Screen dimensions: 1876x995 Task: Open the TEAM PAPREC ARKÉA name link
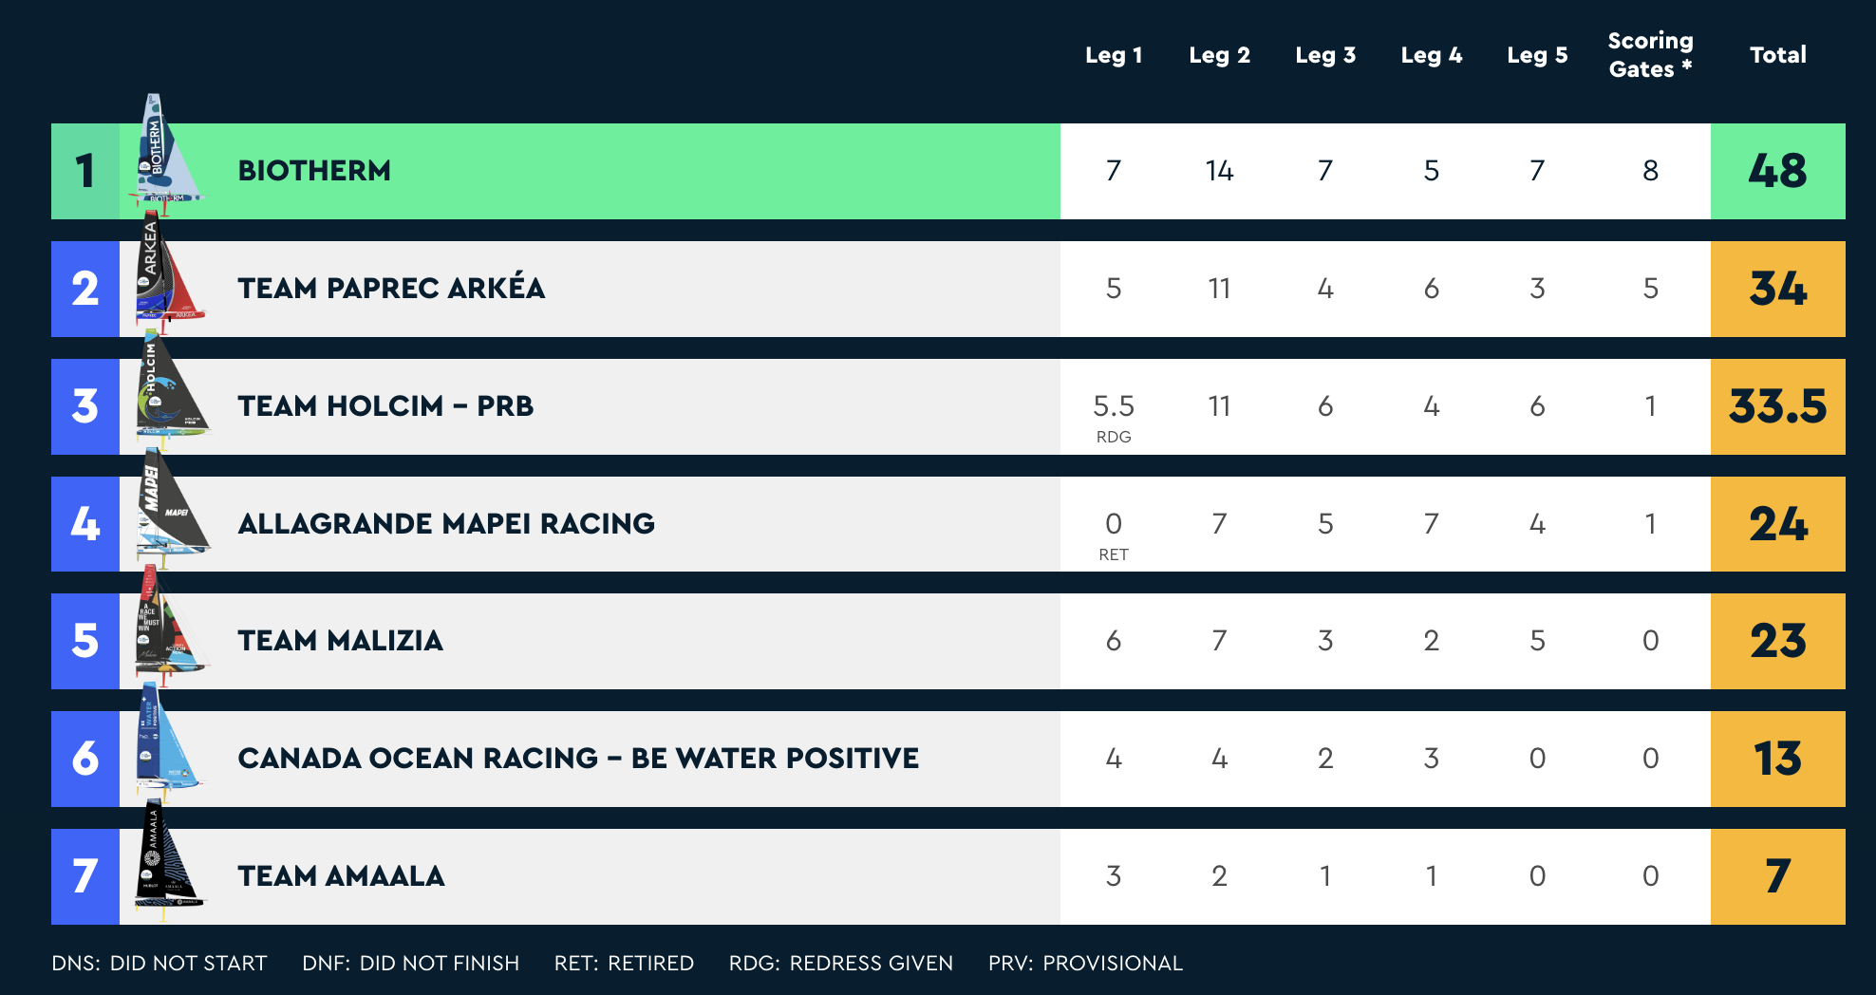click(x=391, y=288)
